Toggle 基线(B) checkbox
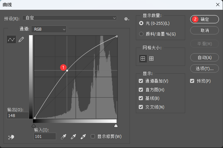 coord(141,98)
